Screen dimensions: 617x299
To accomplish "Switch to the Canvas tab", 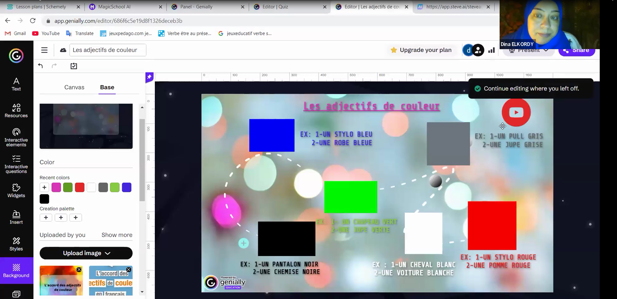I will tap(74, 87).
